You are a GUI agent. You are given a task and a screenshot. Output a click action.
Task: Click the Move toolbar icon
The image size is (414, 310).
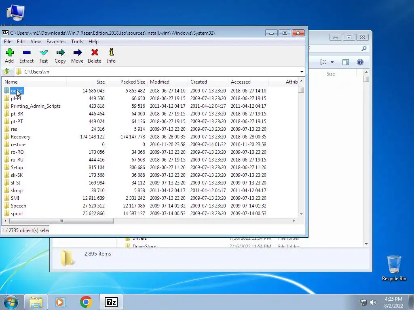coord(77,52)
